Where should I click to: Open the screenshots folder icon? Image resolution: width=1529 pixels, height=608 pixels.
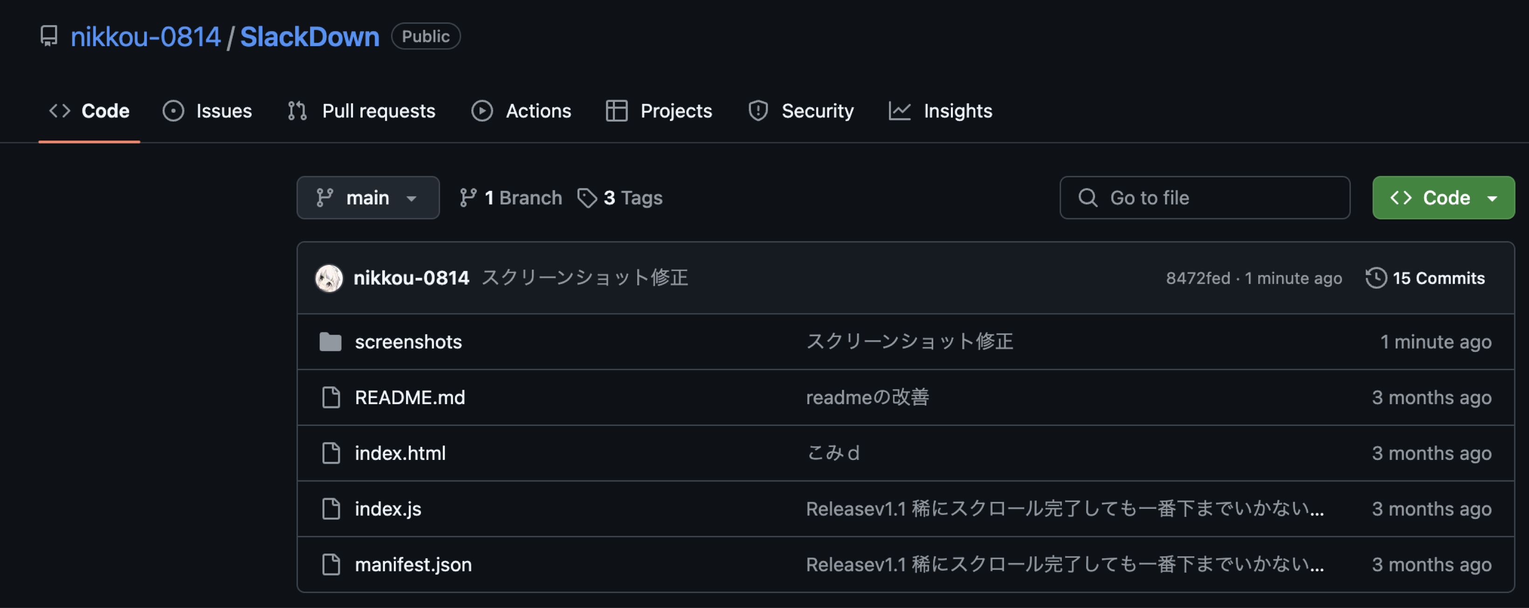pos(331,342)
